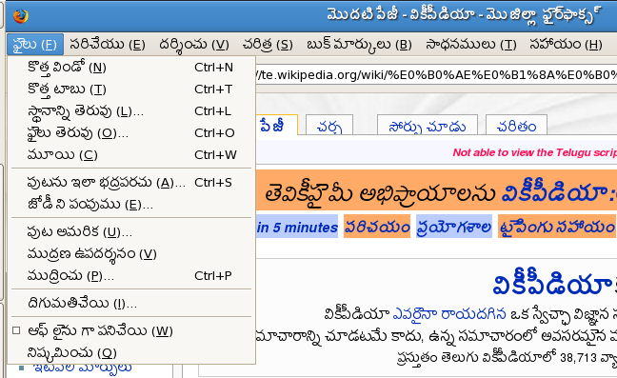Select పుటను ఇలా భద్రపరచు (A) entry

131,183
